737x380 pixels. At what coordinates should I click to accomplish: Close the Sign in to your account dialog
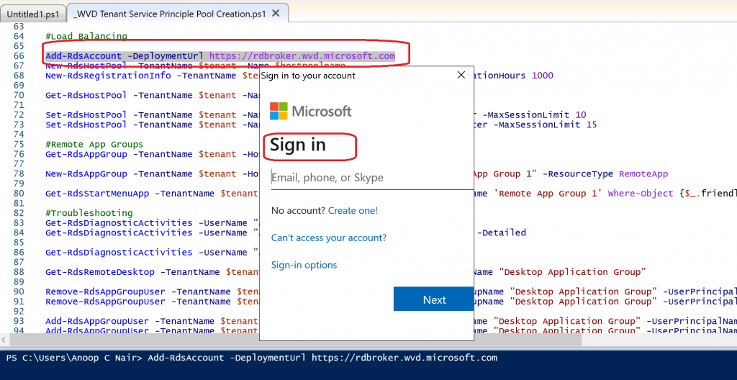(x=461, y=75)
